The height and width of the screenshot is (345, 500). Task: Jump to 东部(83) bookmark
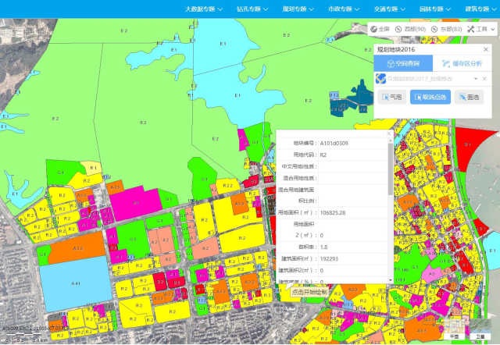click(x=452, y=29)
